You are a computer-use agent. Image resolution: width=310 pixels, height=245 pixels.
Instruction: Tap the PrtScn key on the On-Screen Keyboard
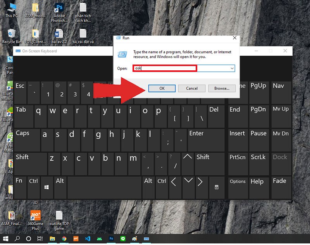click(x=238, y=163)
